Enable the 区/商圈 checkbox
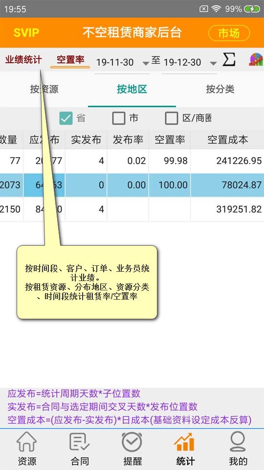Screen dimensions: 264x470 172,118
